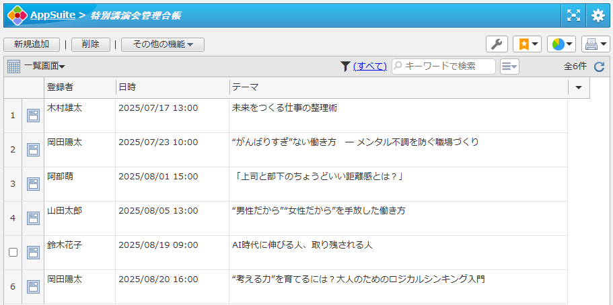Click the AppSuite logo icon
This screenshot has width=613, height=305.
(x=17, y=15)
